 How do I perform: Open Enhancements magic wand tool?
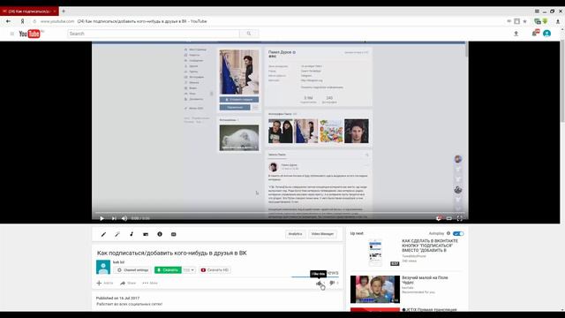pos(117,234)
